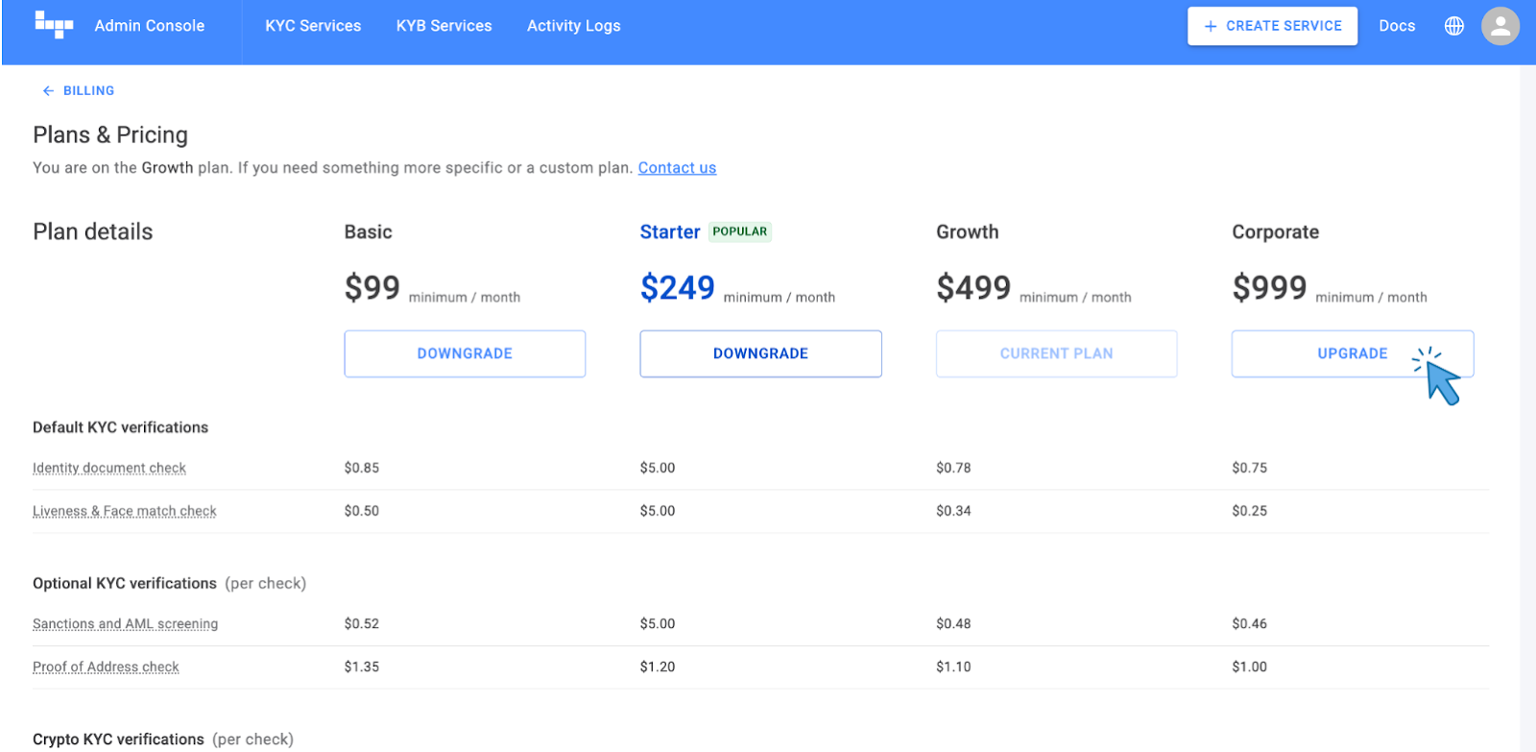
Task: Click the Proof of Address check label
Action: [x=106, y=667]
